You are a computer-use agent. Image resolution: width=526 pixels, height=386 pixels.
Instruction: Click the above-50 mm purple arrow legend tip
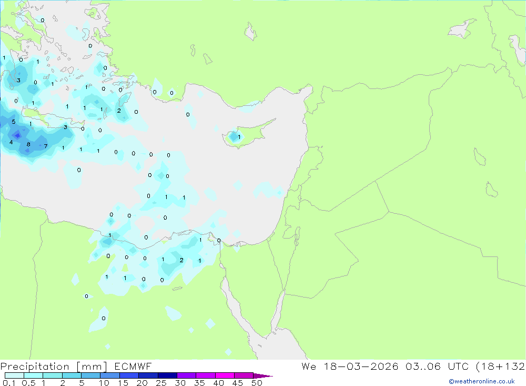[263, 376]
